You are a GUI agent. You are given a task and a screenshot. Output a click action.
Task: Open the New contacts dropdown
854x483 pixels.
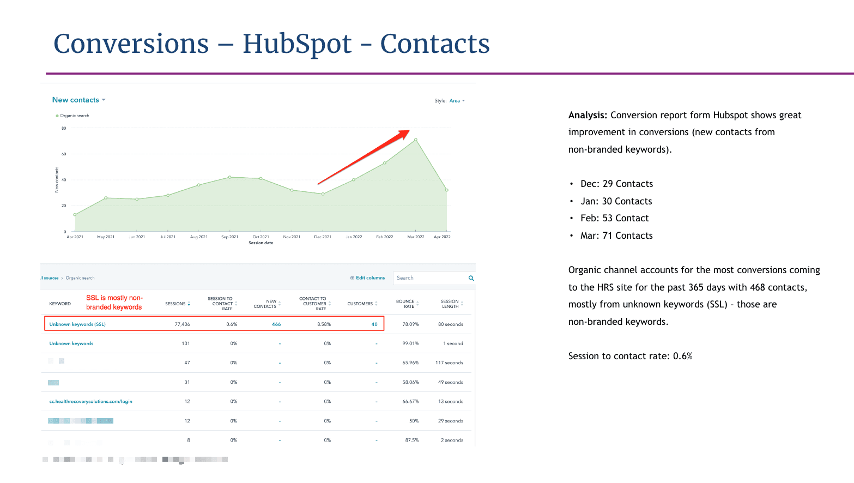pyautogui.click(x=79, y=100)
